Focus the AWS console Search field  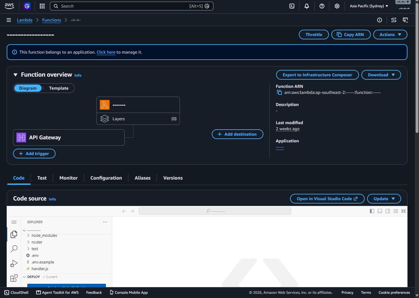tap(132, 6)
